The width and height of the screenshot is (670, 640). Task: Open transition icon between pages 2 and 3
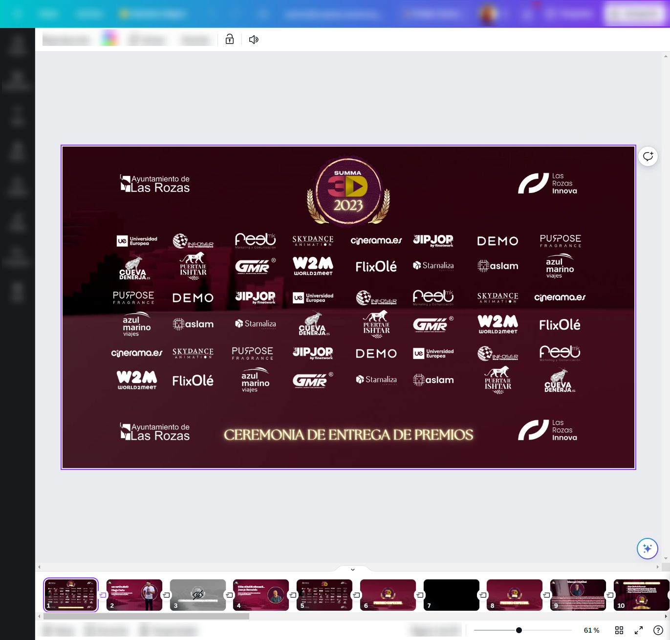click(166, 595)
